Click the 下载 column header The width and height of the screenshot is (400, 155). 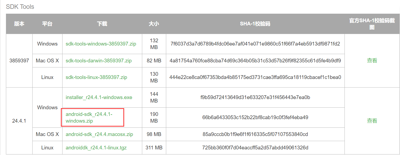(x=102, y=24)
